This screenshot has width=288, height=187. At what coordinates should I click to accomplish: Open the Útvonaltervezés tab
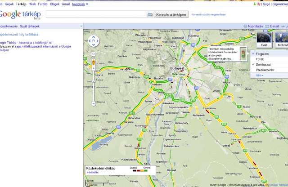tap(9, 26)
